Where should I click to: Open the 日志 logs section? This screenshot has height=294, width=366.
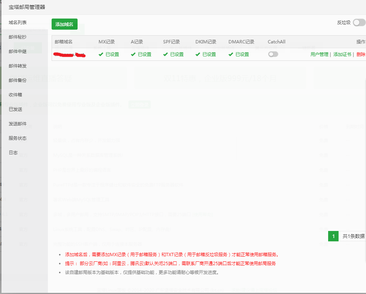click(x=13, y=152)
